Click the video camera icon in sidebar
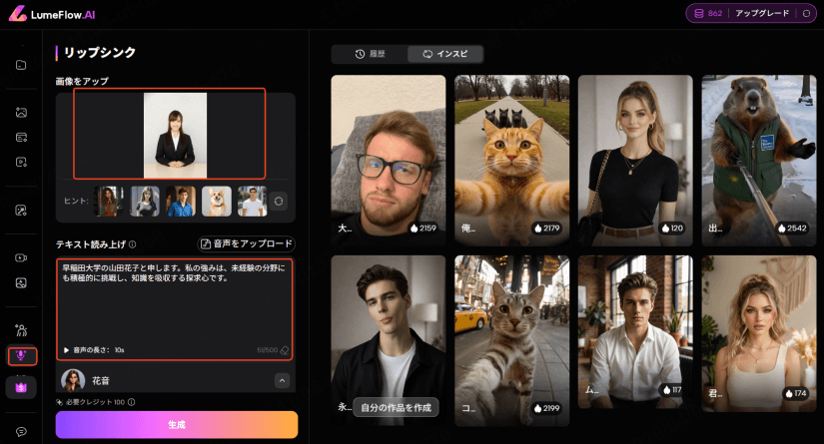 point(21,257)
